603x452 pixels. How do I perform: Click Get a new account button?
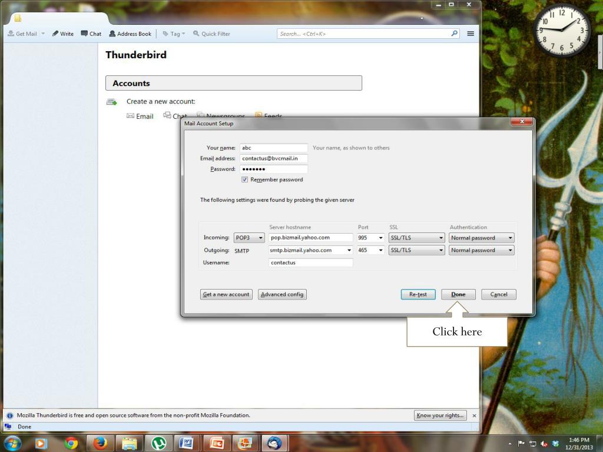pyautogui.click(x=226, y=294)
